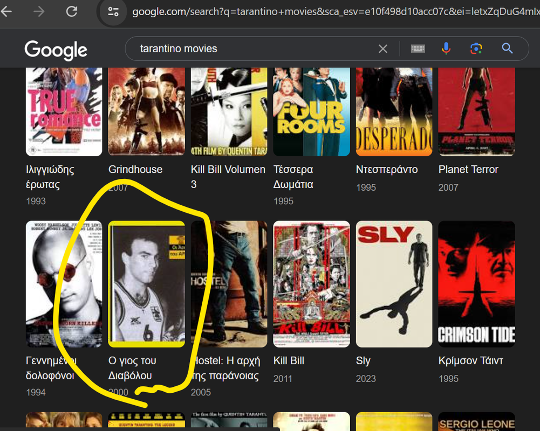Viewport: 540px width, 431px height.
Task: Open site information settings icon
Action: coord(113,12)
